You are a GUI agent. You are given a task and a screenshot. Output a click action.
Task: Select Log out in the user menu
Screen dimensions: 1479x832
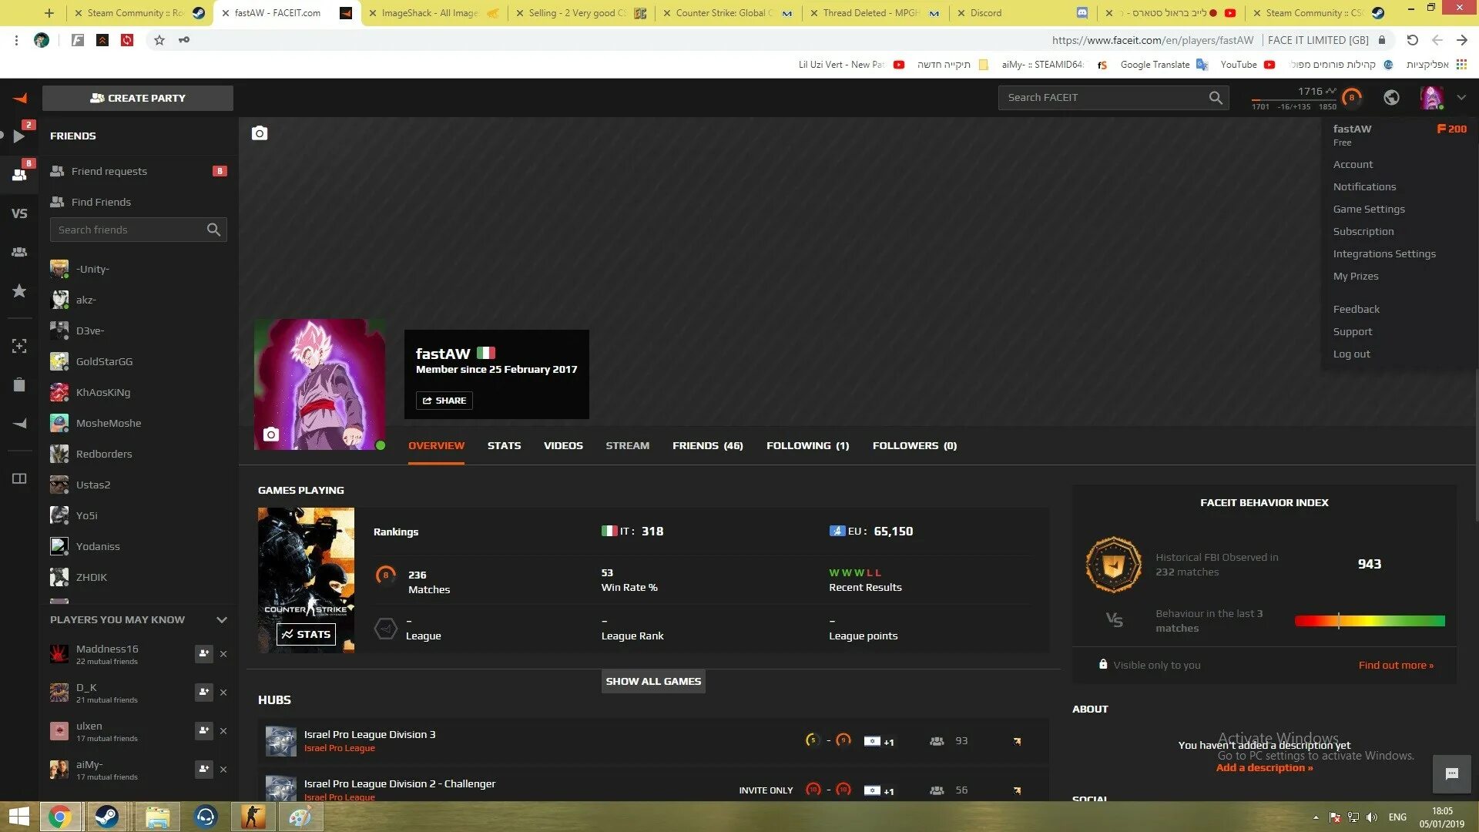[1351, 354]
